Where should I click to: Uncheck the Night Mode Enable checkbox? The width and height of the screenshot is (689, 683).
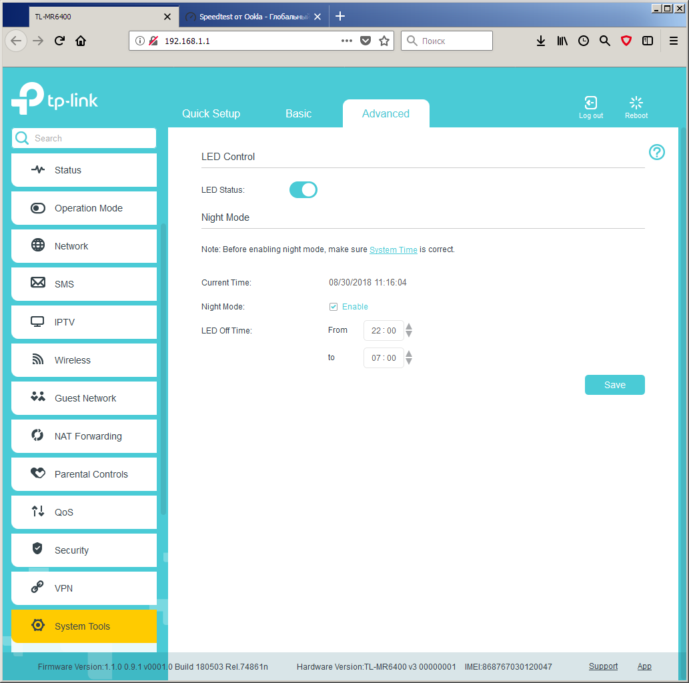[x=333, y=307]
